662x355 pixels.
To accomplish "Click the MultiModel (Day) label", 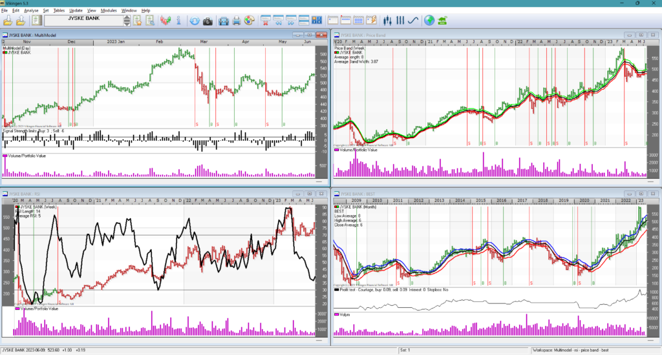I will [16, 48].
